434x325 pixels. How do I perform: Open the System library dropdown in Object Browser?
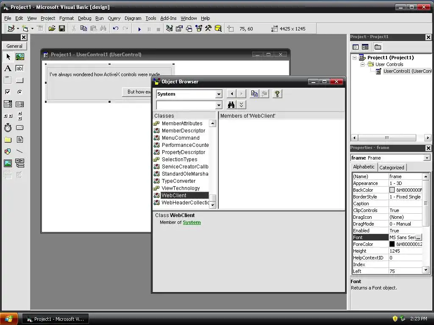coord(219,94)
